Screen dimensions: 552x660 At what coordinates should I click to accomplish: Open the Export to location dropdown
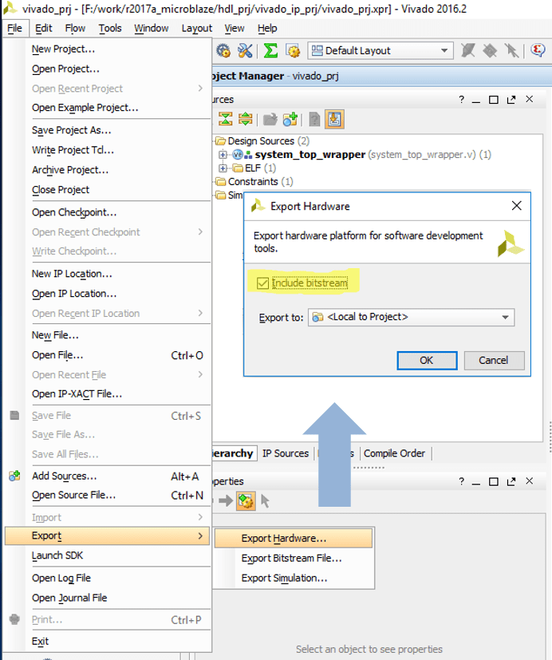coord(411,318)
